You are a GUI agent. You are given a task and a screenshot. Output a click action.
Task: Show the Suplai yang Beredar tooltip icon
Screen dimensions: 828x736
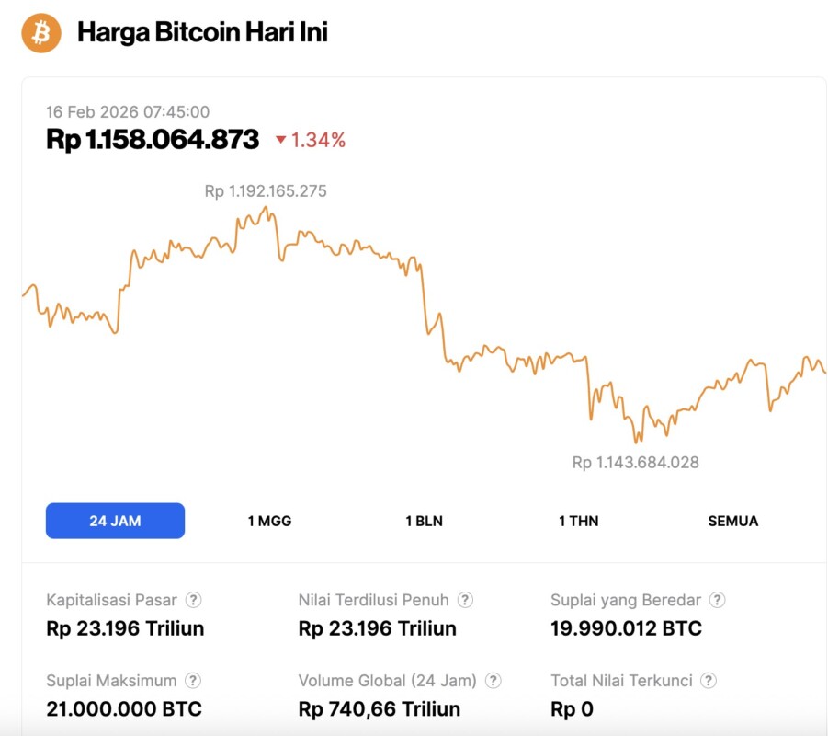pos(718,600)
